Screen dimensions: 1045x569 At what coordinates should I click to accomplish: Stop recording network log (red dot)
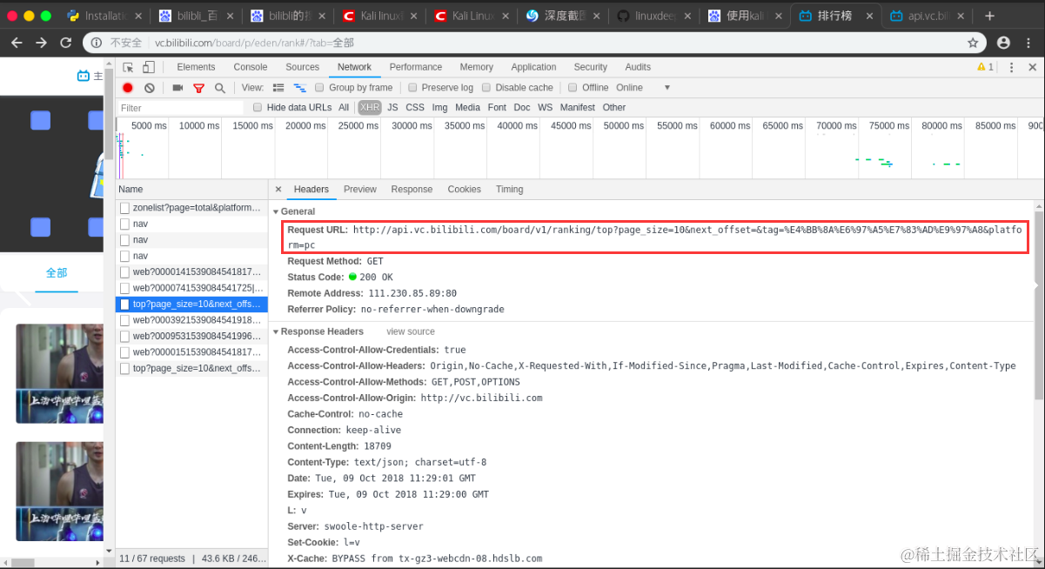tap(128, 88)
